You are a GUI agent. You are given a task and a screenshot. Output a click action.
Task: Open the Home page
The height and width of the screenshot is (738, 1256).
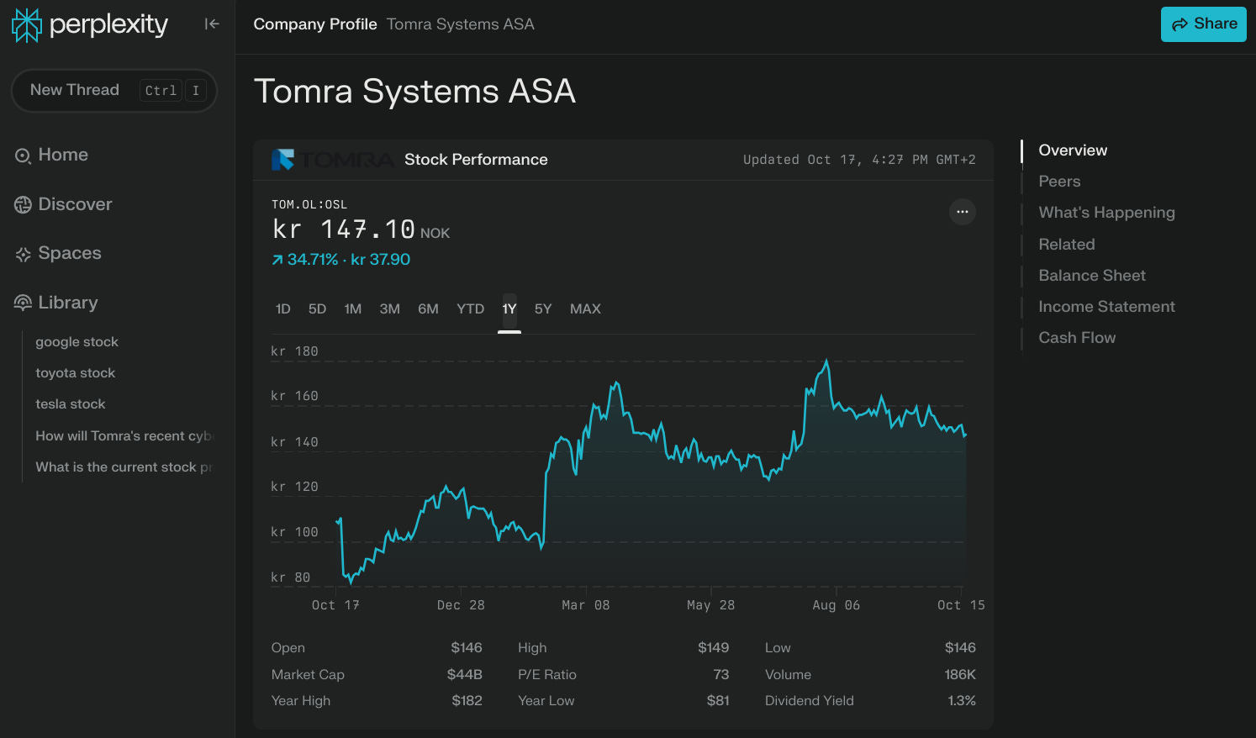click(x=63, y=155)
